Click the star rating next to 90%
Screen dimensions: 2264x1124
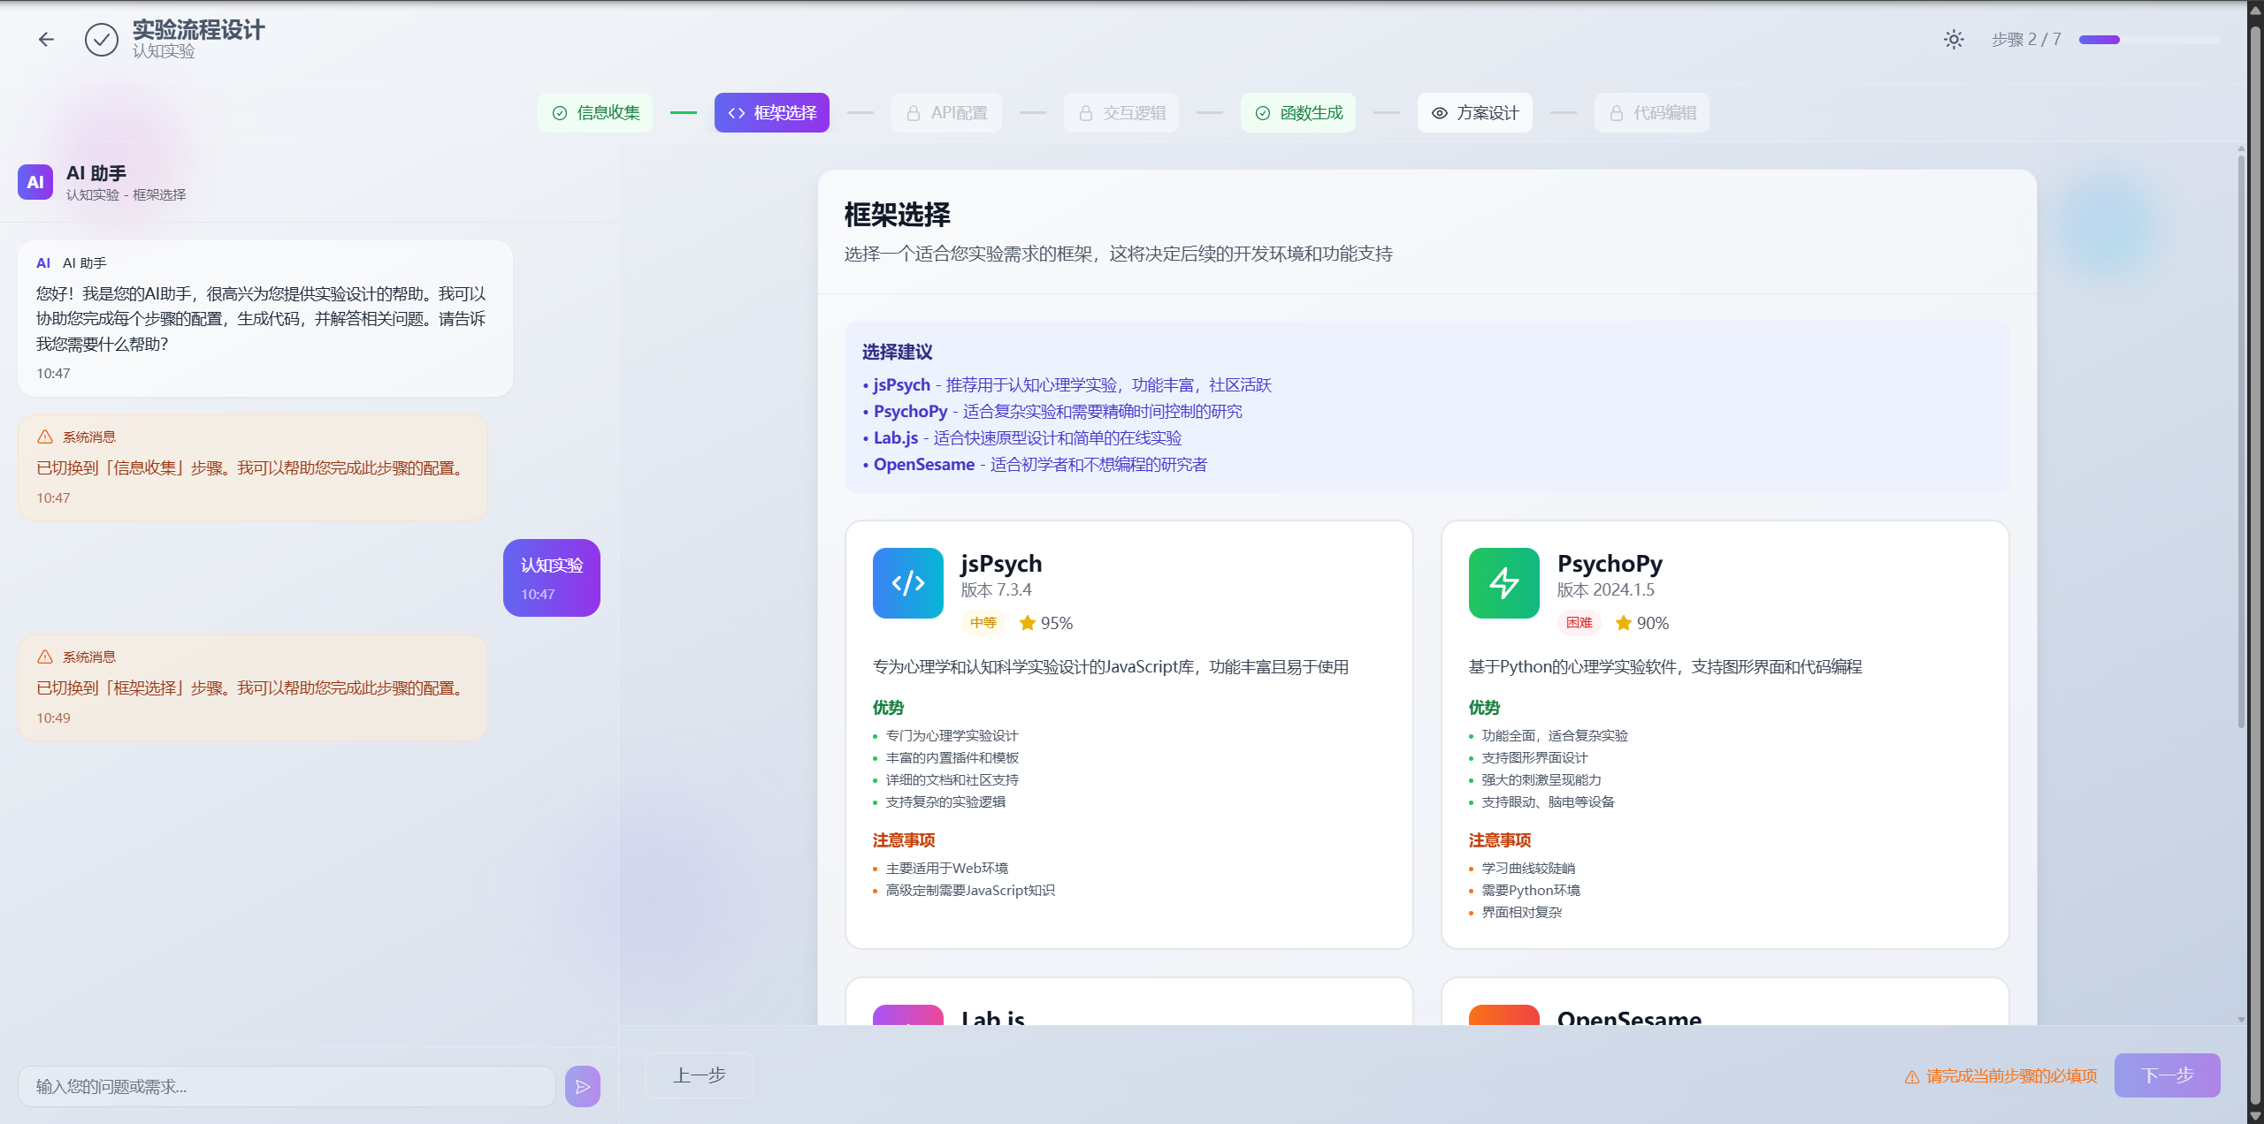coord(1624,623)
